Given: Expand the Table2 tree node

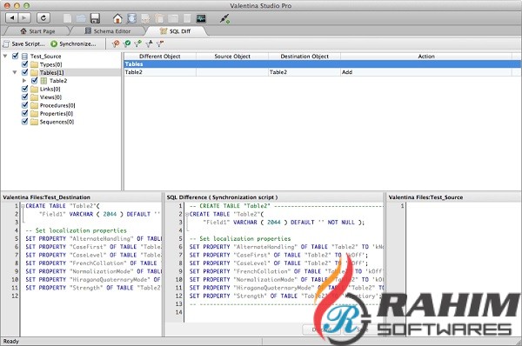Looking at the screenshot, I should (24, 81).
